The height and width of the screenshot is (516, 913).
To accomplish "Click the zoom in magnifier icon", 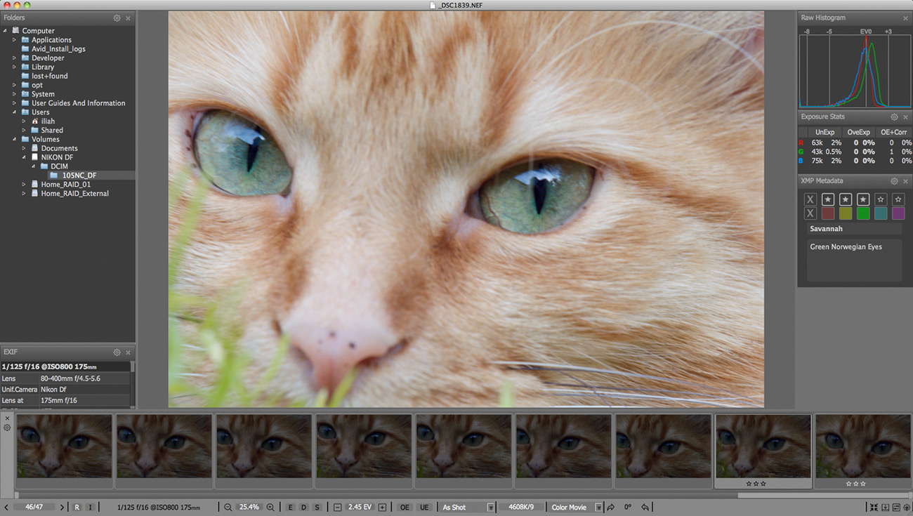I will [270, 507].
